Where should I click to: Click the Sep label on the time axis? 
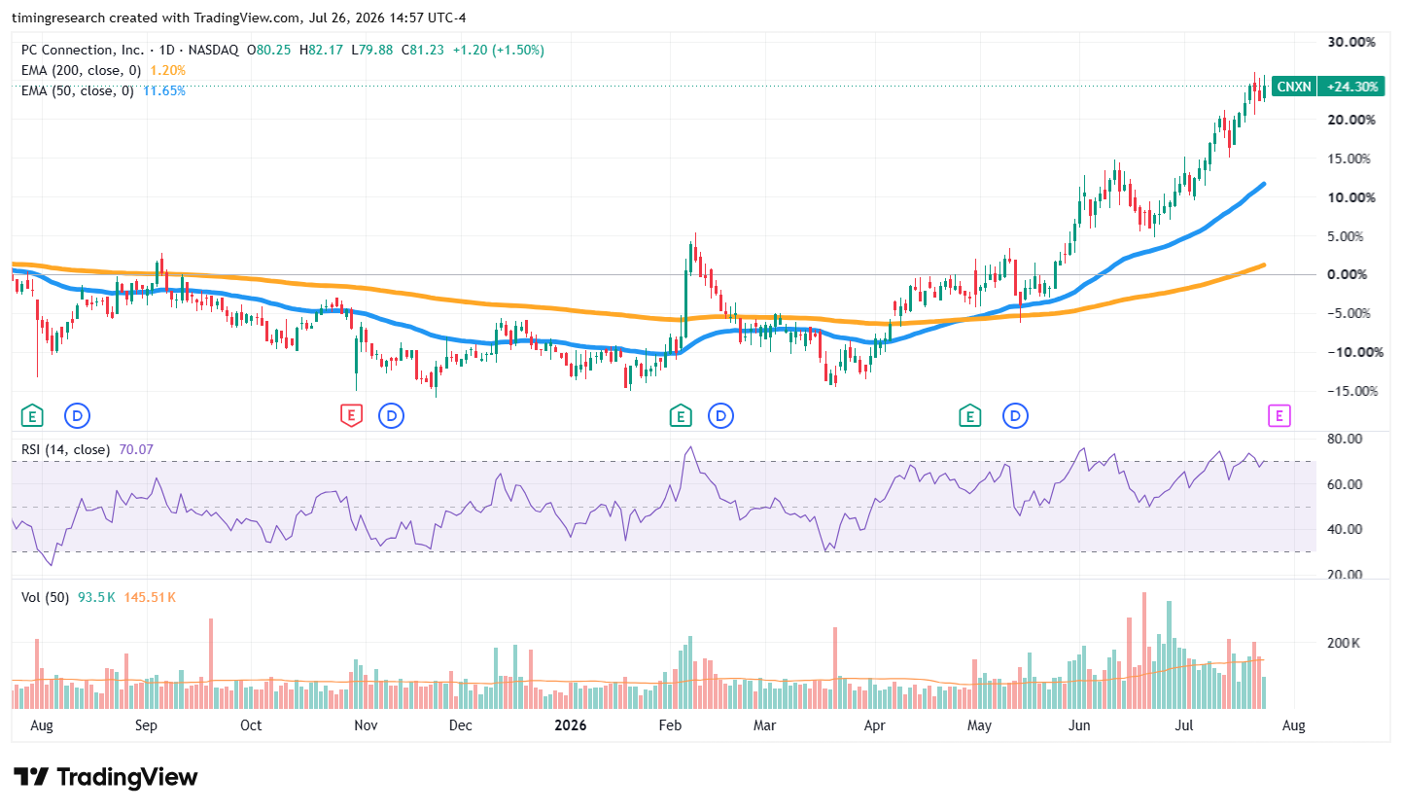point(146,725)
